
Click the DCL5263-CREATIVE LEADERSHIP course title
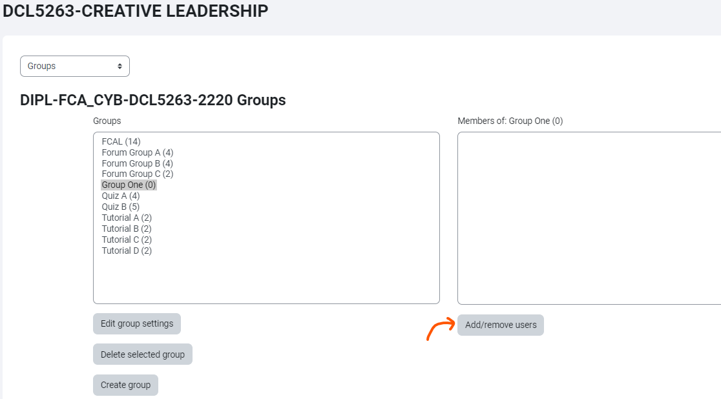click(x=136, y=11)
